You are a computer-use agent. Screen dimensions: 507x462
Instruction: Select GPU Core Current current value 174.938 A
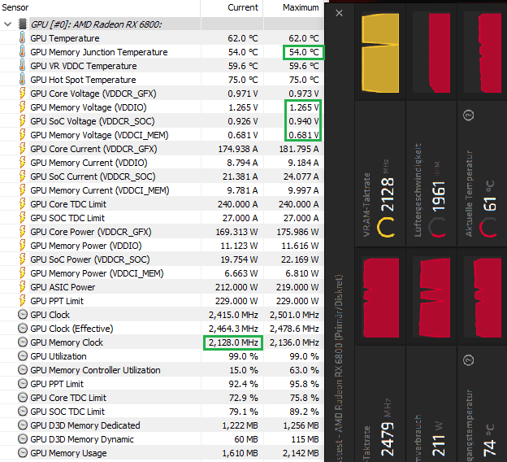click(237, 149)
